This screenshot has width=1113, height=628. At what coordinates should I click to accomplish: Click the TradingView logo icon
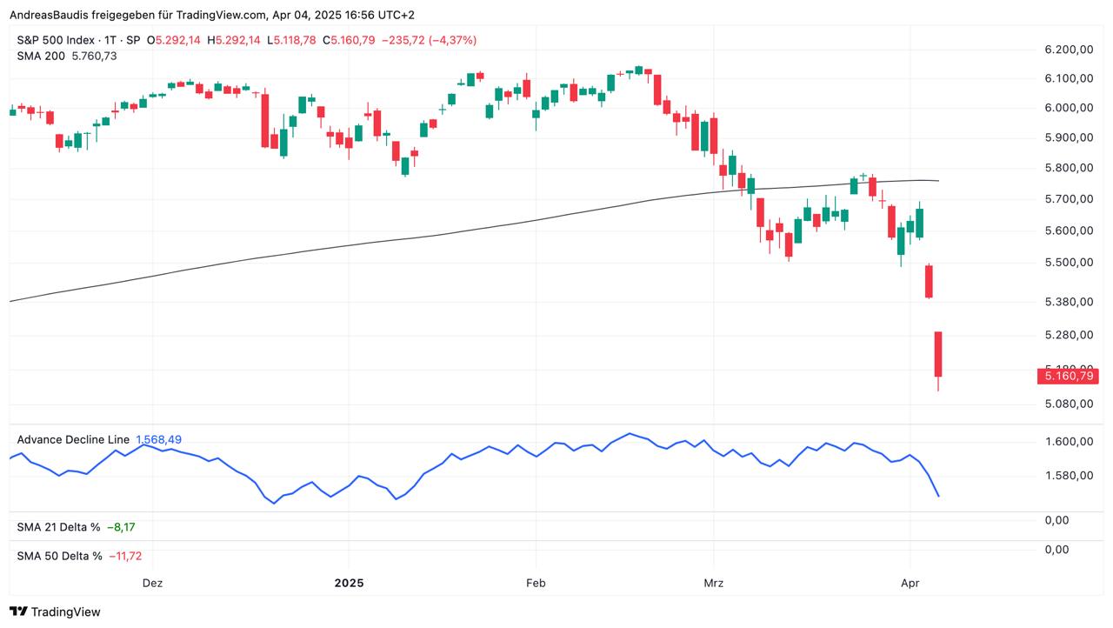click(x=18, y=611)
